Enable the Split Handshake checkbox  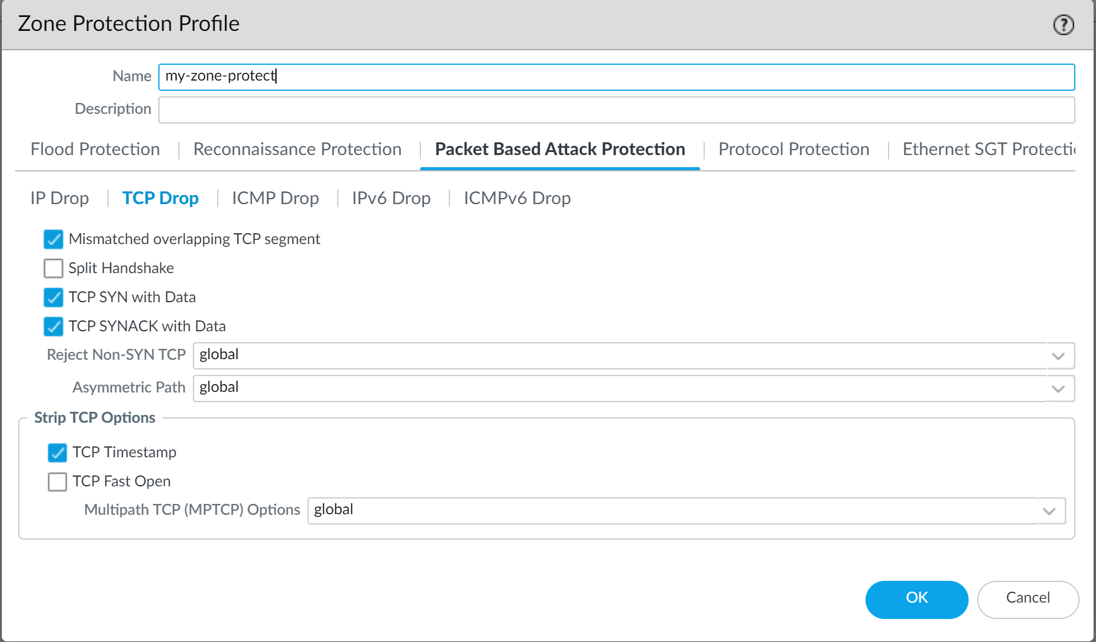tap(53, 268)
